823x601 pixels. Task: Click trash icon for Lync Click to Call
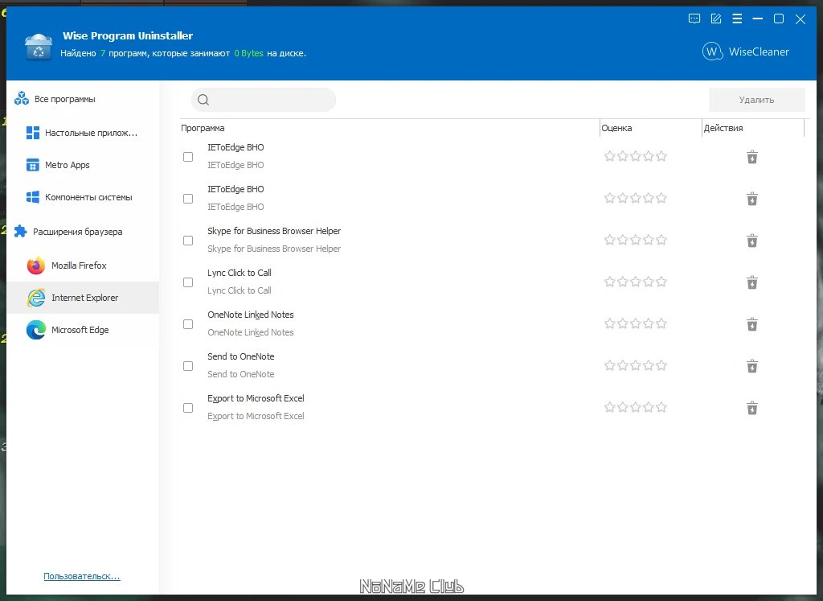pos(752,282)
